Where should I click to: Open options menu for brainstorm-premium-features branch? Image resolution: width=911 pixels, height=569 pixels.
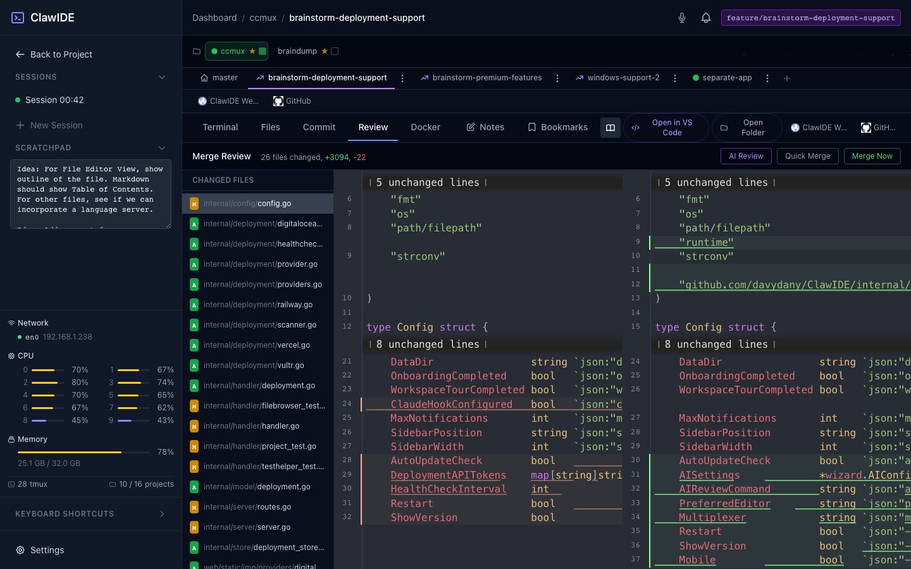click(557, 78)
